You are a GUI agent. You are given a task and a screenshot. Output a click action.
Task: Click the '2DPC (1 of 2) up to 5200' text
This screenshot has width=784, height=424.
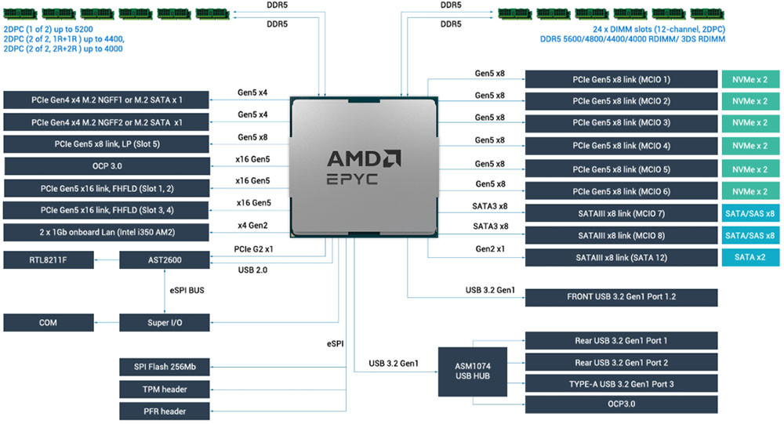[x=48, y=30]
